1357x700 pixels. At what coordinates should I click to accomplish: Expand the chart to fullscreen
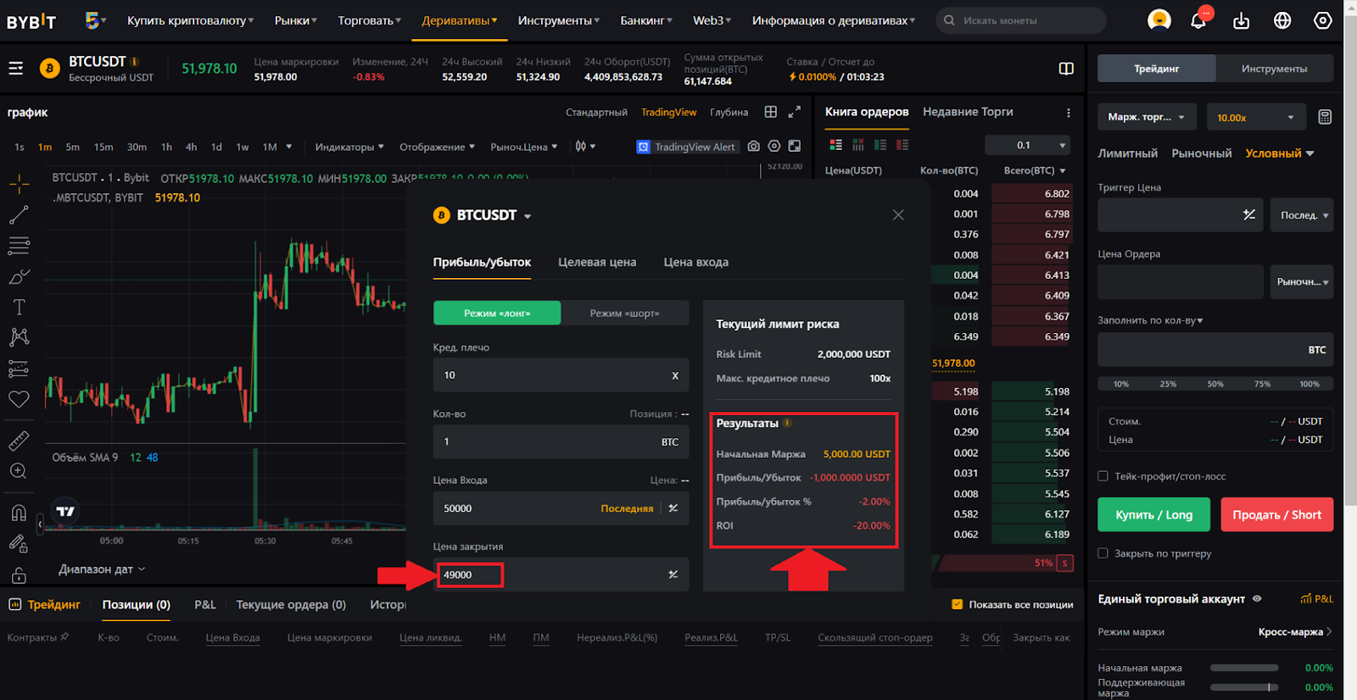tap(794, 112)
